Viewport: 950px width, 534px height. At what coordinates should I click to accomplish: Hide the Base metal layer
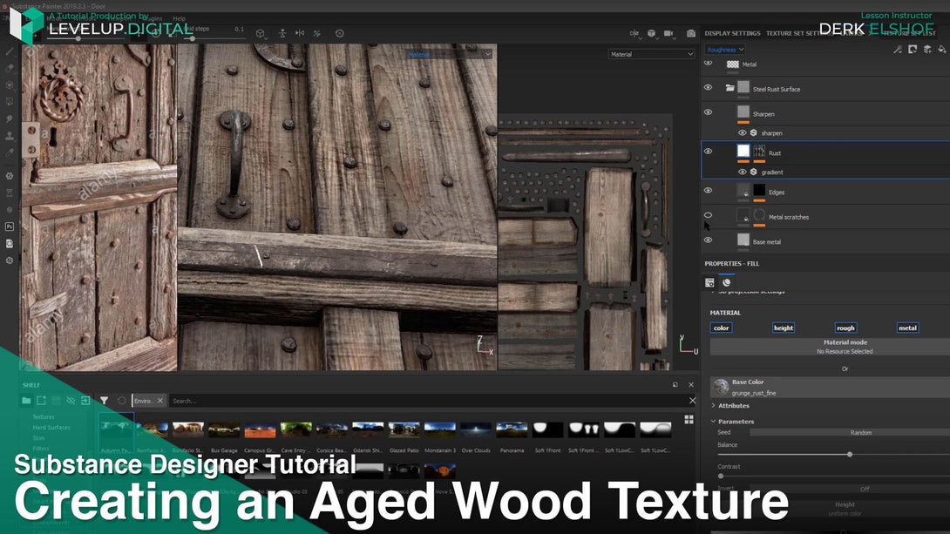(x=708, y=240)
